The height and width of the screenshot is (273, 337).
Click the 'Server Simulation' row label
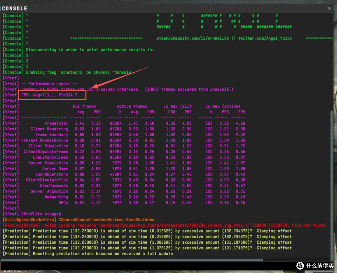coord(48,163)
